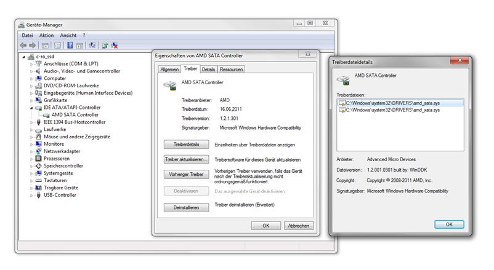Screen dimensions: 494x270
Task: Open the ? help menu
Action: [84, 36]
